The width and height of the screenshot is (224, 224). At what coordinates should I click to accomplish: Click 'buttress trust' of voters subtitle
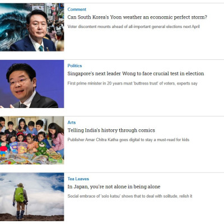[x=132, y=83]
